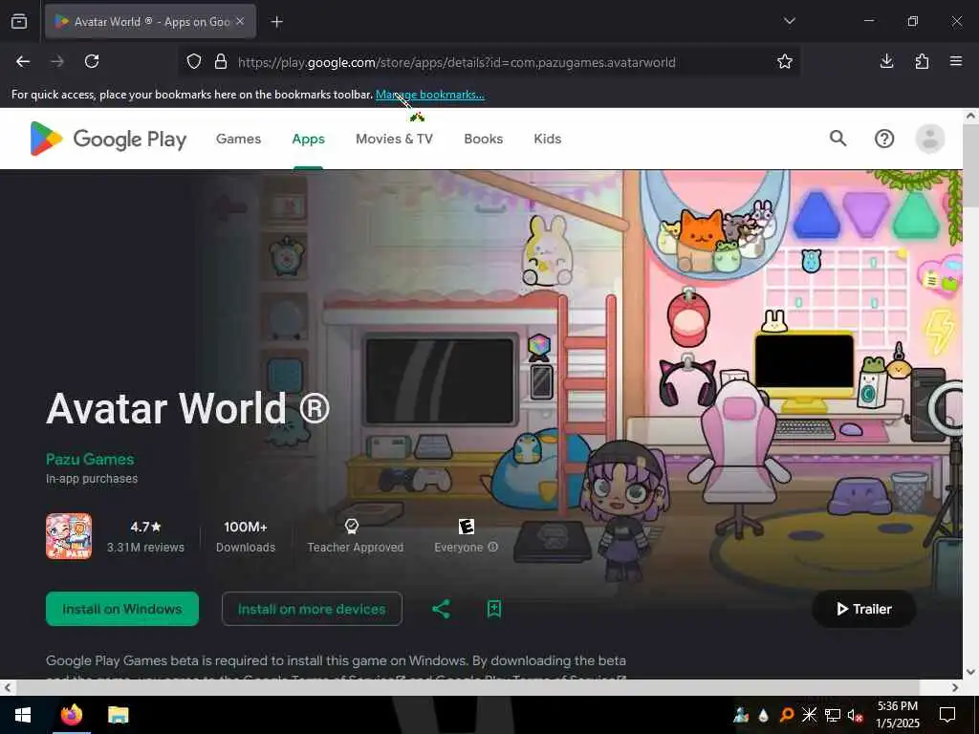Open the Movies & TV tab

[394, 139]
